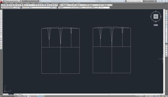Image resolution: width=168 pixels, height=97 pixels.
Task: Open the linetype Послою dropdown
Action: pos(79,8)
